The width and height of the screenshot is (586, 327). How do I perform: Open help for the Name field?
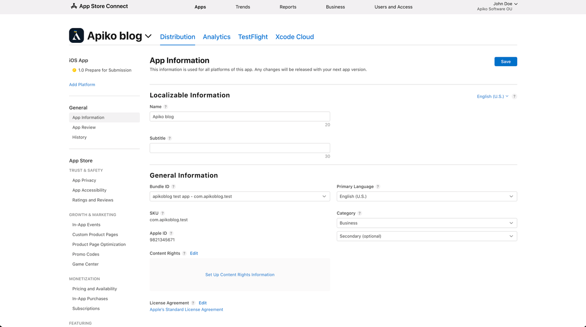(x=166, y=107)
